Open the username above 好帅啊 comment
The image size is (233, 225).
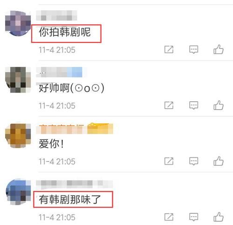tap(59, 72)
